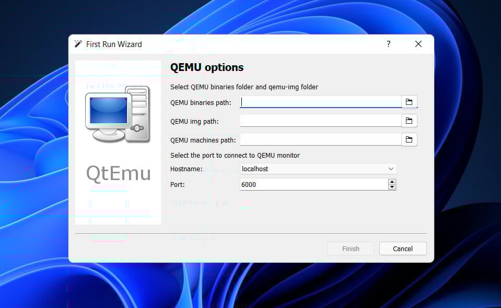The width and height of the screenshot is (501, 308).
Task: Browse for the QEMU machines folder
Action: (410, 139)
